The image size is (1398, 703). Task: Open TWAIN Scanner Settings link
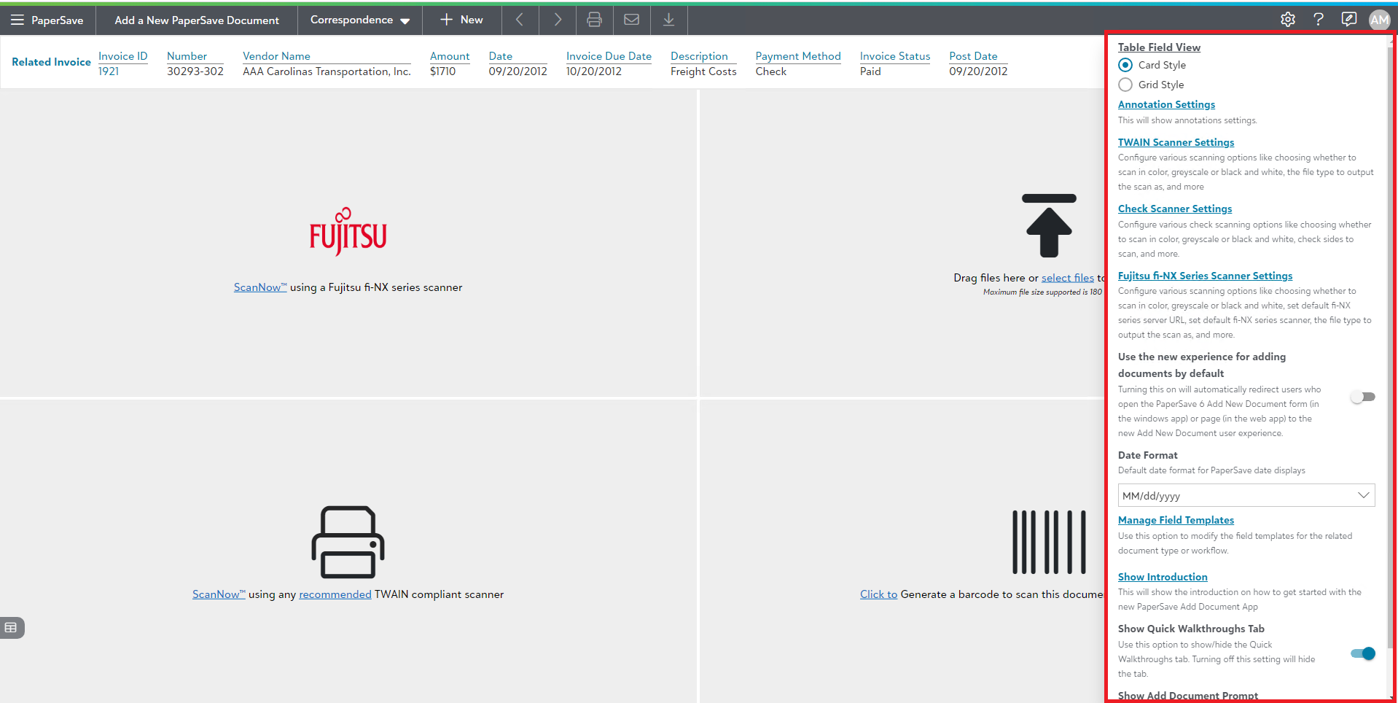(1176, 142)
